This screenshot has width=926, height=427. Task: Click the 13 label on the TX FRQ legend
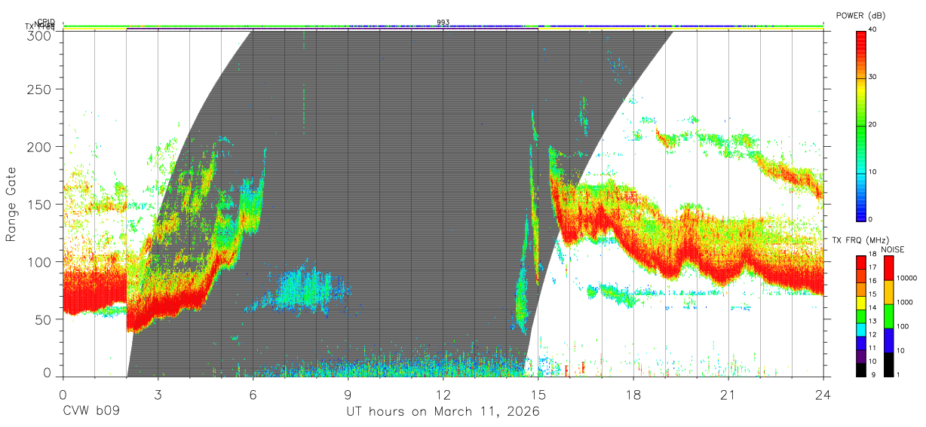click(x=872, y=321)
